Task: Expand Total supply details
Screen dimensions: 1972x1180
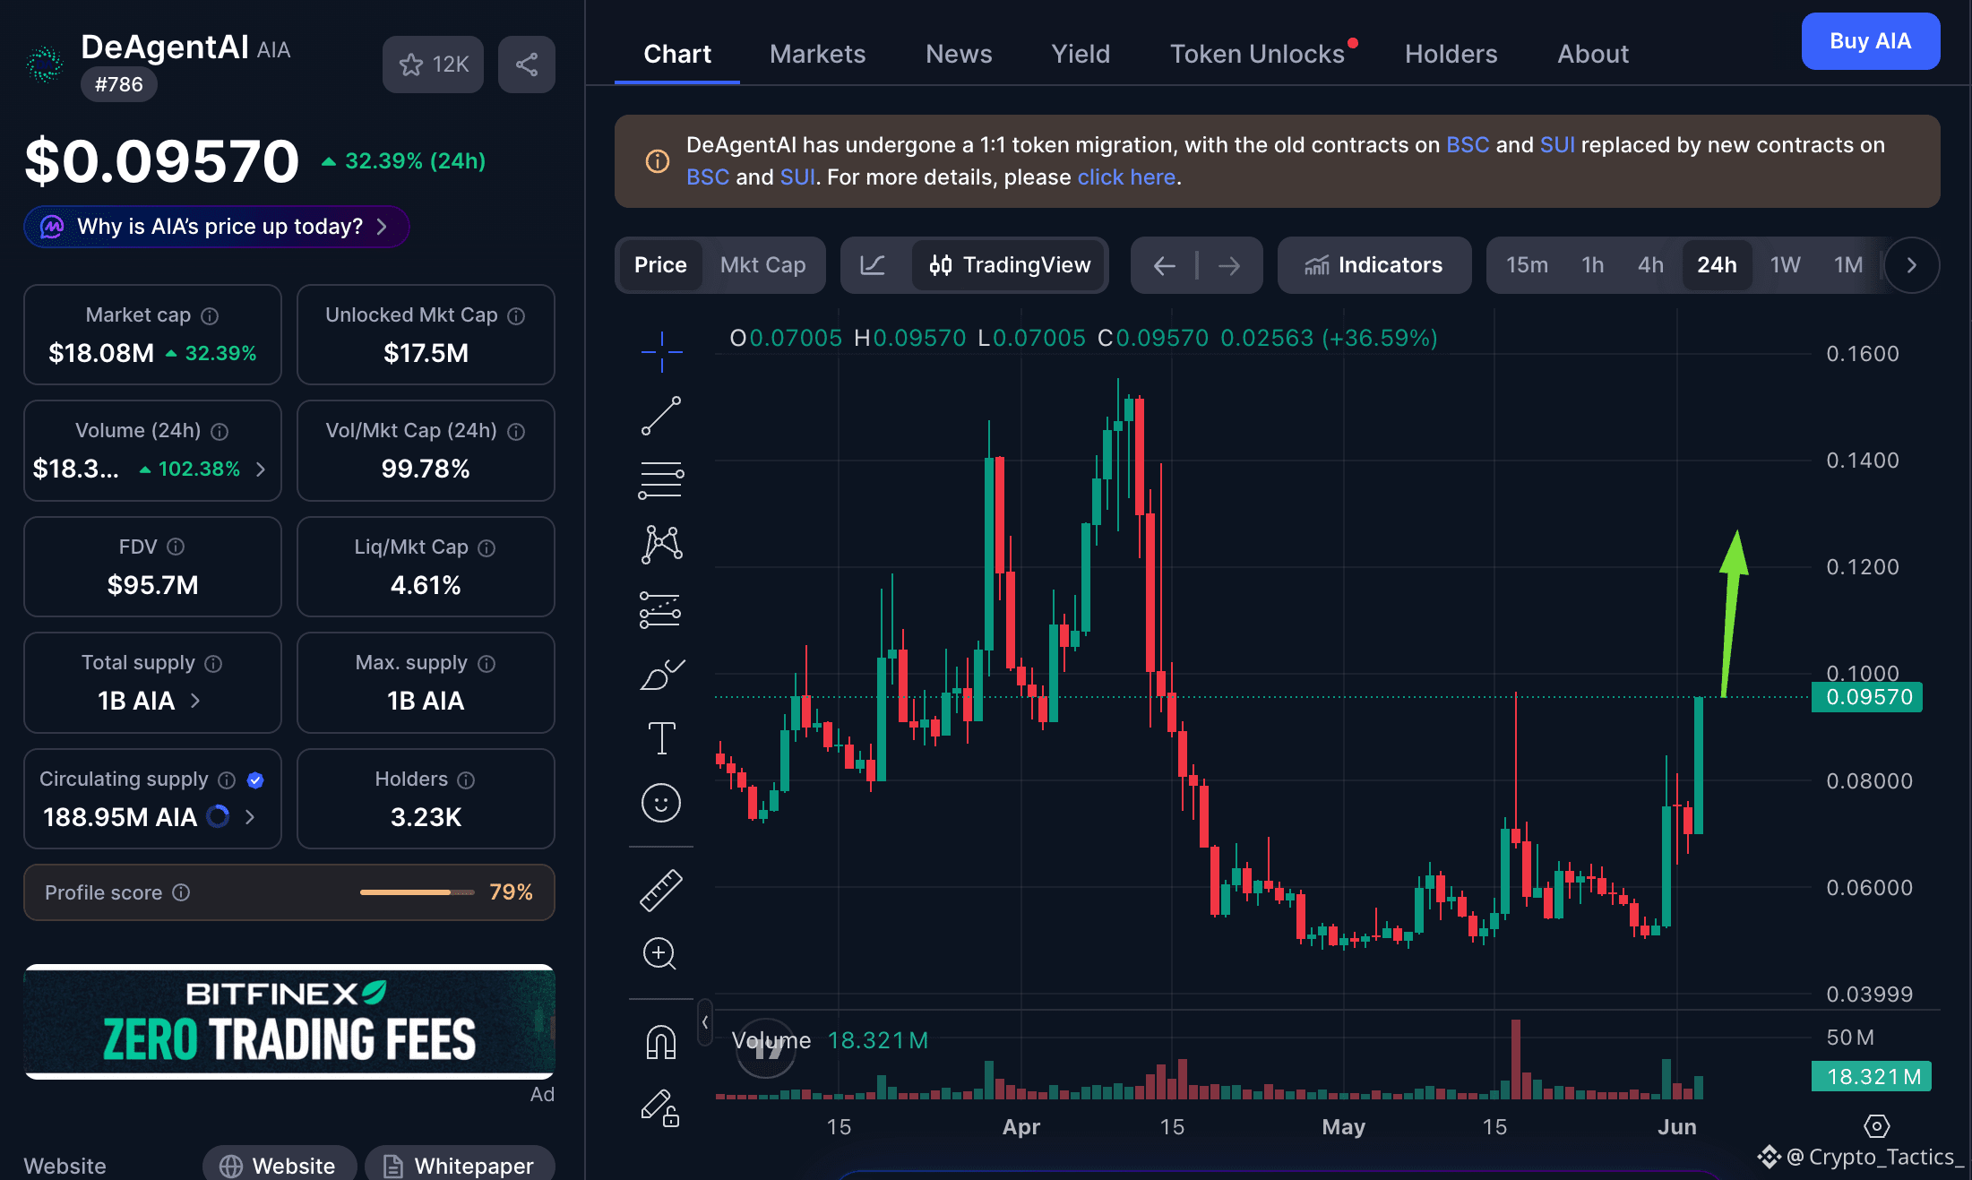Action: click(x=195, y=701)
